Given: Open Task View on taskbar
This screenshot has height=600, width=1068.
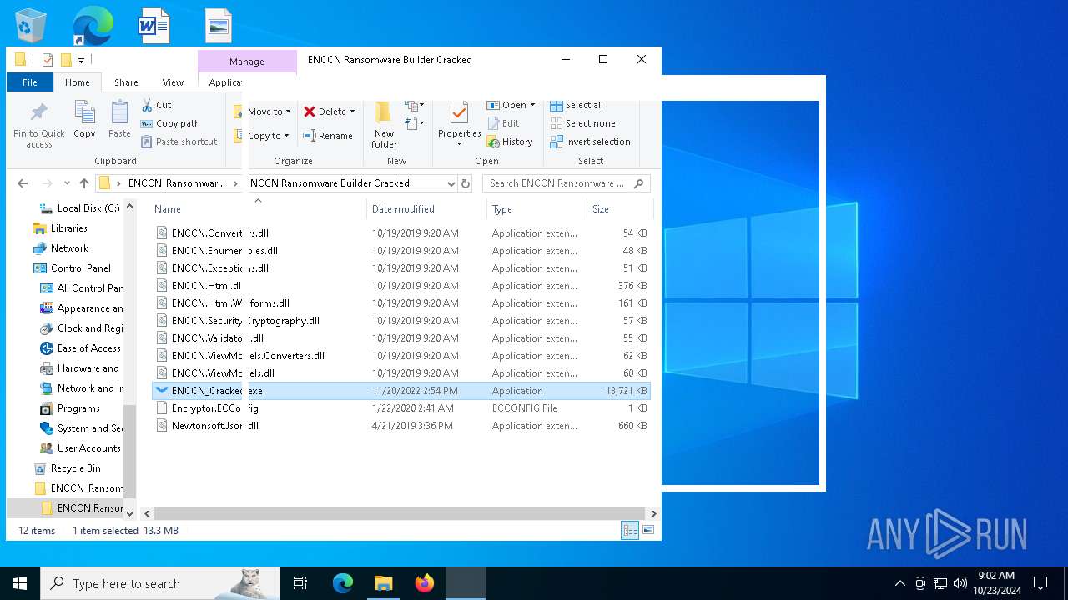Looking at the screenshot, I should [300, 583].
